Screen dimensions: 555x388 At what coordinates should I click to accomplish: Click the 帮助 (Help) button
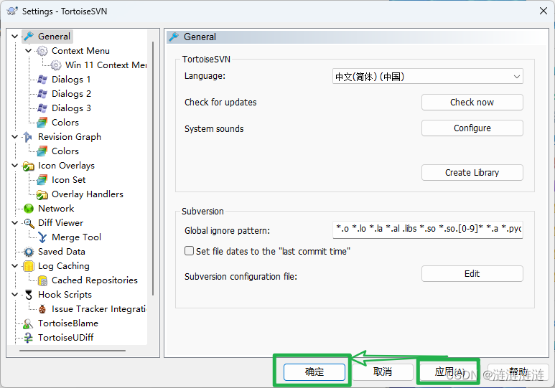pos(518,372)
